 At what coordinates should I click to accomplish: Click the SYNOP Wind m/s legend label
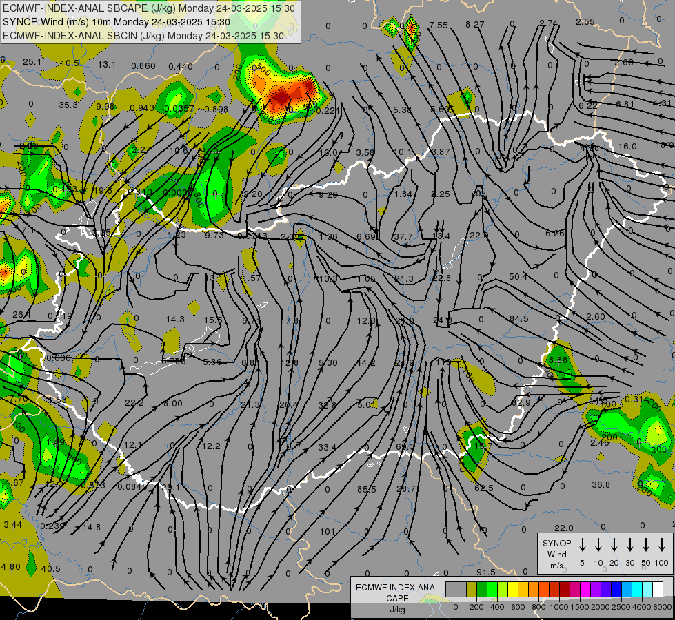[x=556, y=554]
